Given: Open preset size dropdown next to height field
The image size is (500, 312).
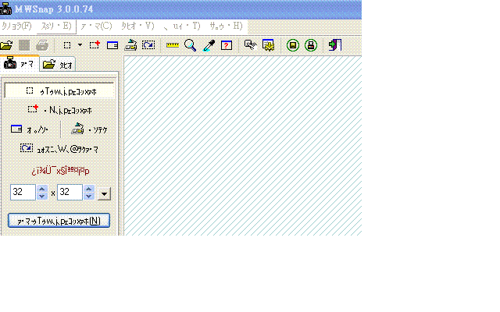Looking at the screenshot, I should tap(104, 193).
